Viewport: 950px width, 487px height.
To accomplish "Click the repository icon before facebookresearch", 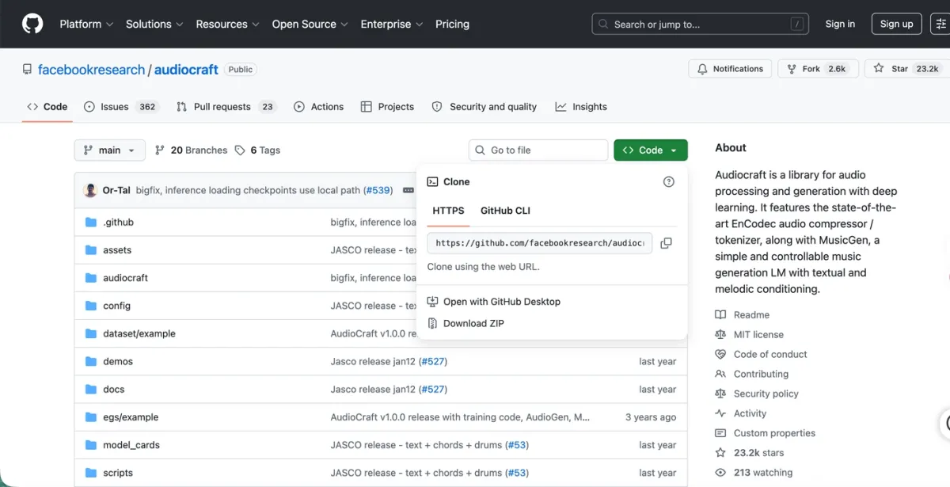I will pyautogui.click(x=27, y=70).
